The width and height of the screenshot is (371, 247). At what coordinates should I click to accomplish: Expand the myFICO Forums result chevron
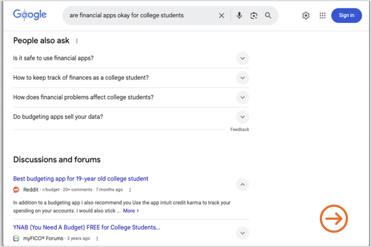242,233
